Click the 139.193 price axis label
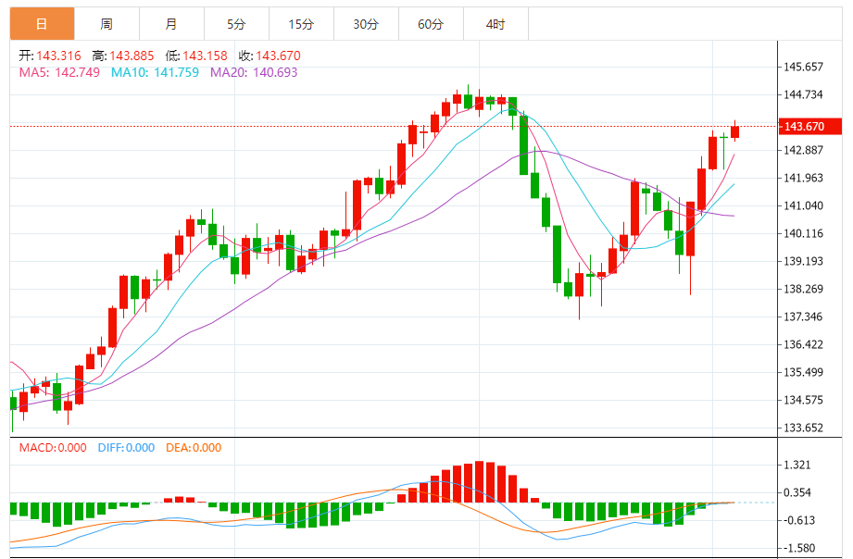 point(803,261)
